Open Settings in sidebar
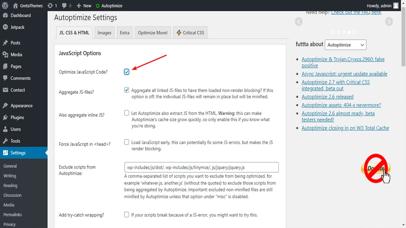 pyautogui.click(x=24, y=153)
